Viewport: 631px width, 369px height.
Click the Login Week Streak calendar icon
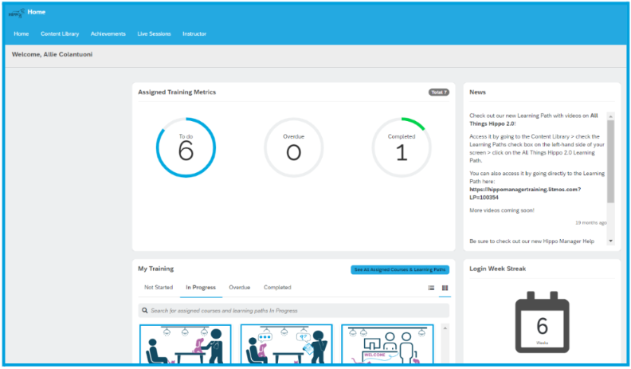[x=542, y=322]
